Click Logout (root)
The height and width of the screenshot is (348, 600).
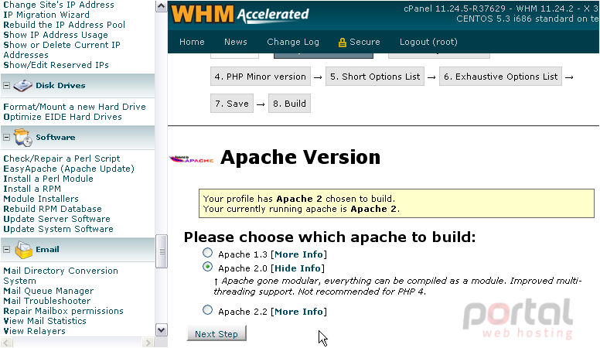[428, 42]
